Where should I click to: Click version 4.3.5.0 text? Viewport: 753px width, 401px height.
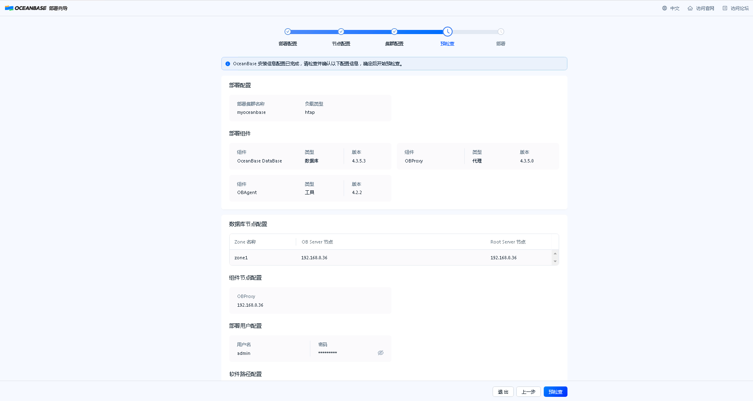tap(527, 161)
